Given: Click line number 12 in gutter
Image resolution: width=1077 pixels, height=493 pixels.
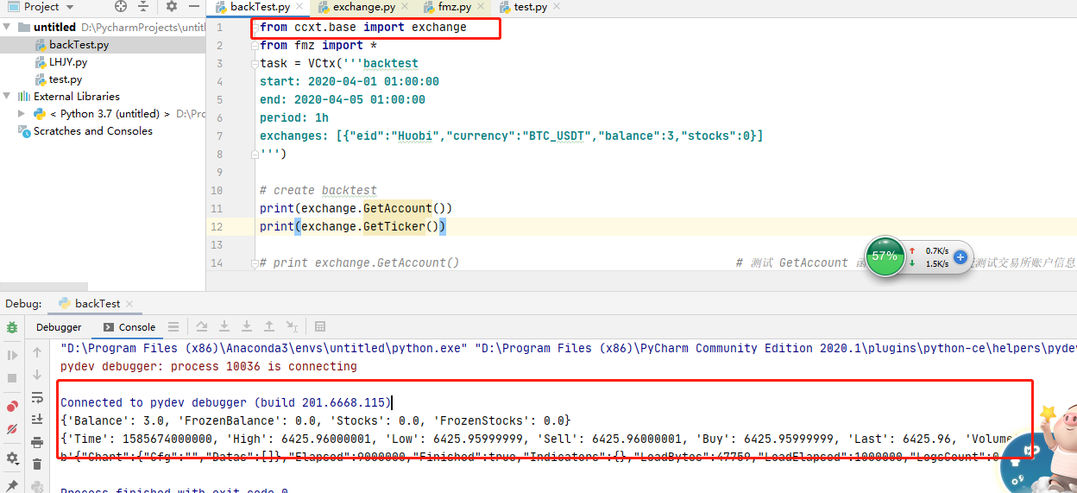Looking at the screenshot, I should tap(217, 226).
